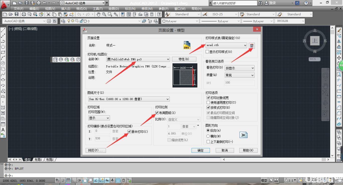Click the workspace settings gear icon

49,21
